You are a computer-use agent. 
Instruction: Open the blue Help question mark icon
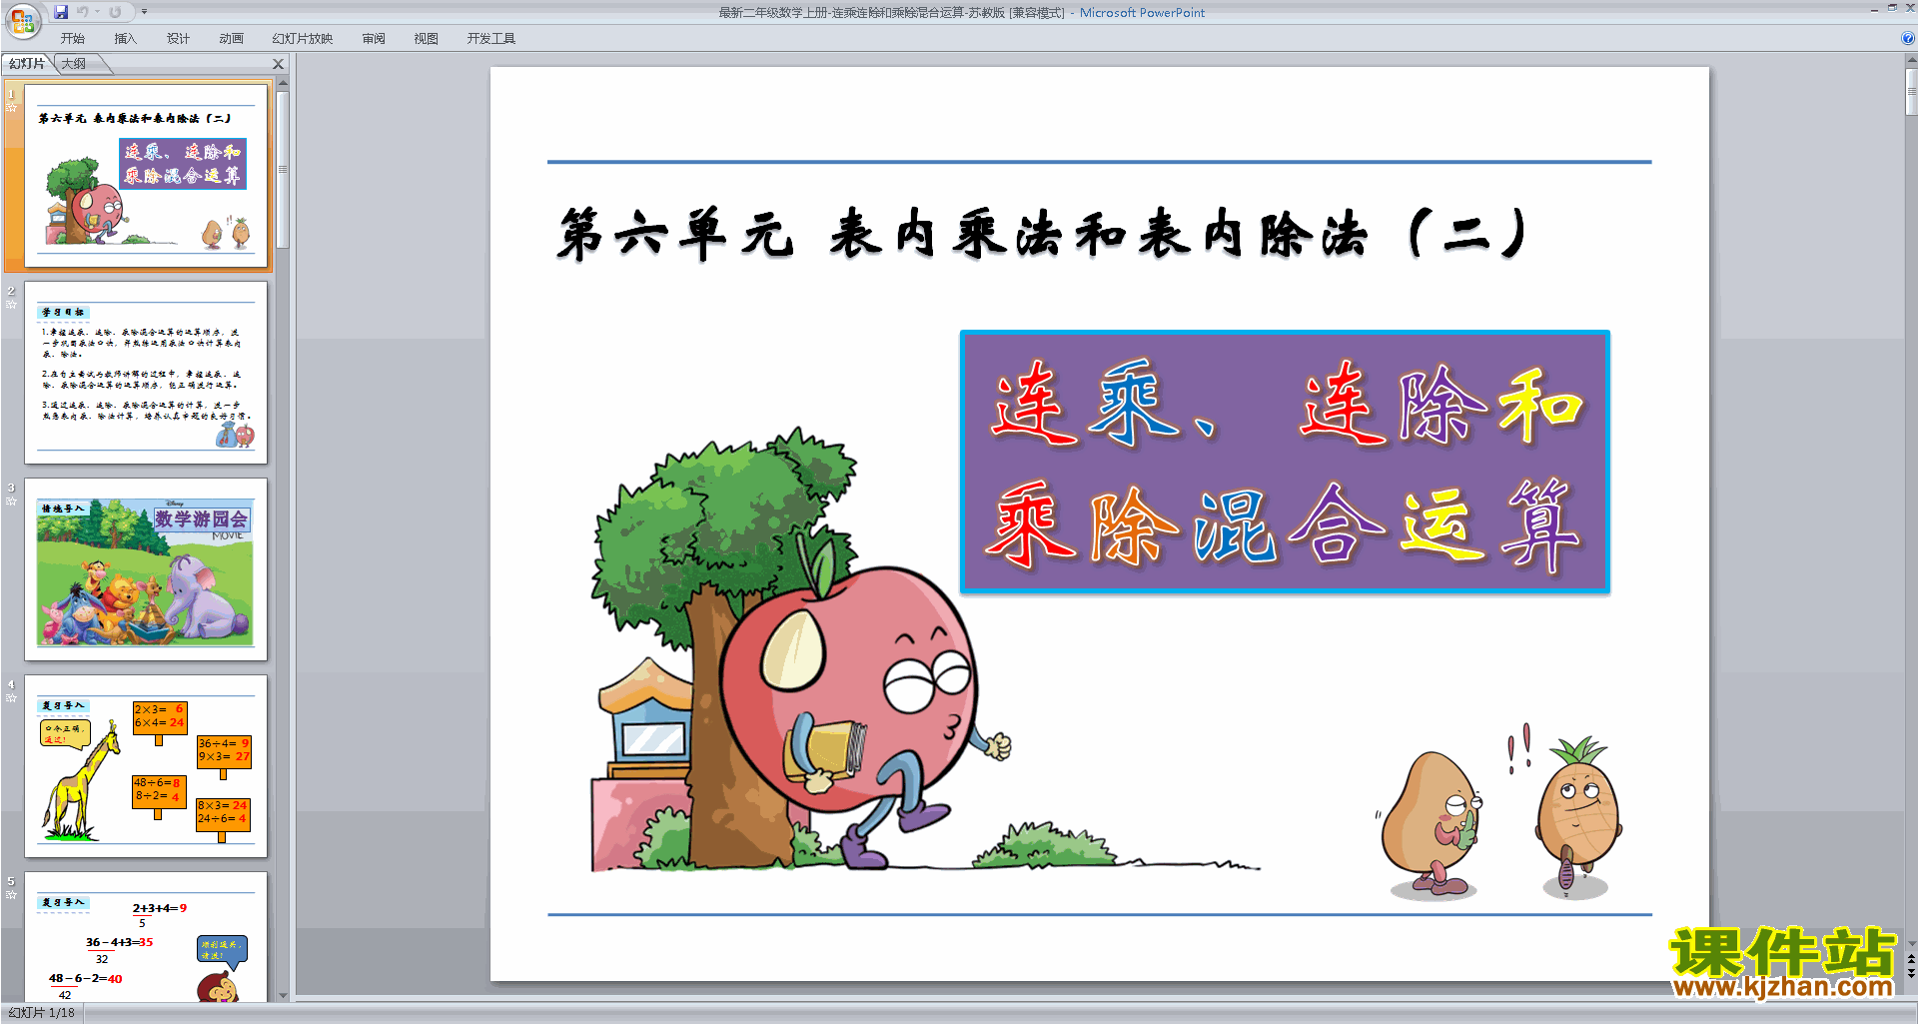[1907, 38]
